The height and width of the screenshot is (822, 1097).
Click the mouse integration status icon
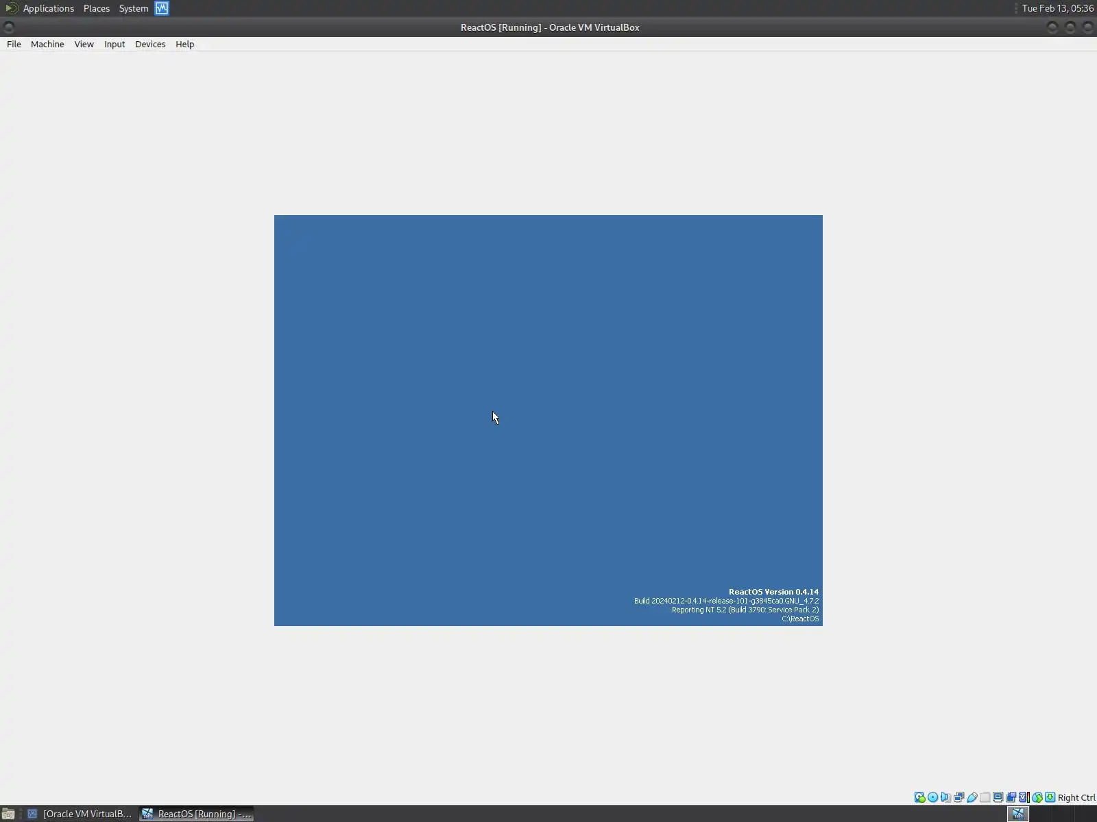pos(1037,797)
